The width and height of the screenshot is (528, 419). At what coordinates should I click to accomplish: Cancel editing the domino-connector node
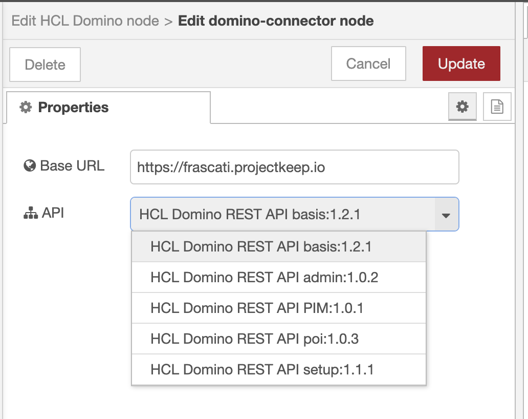(368, 64)
